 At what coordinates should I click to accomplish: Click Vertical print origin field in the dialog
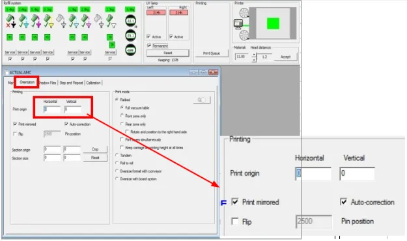72,109
